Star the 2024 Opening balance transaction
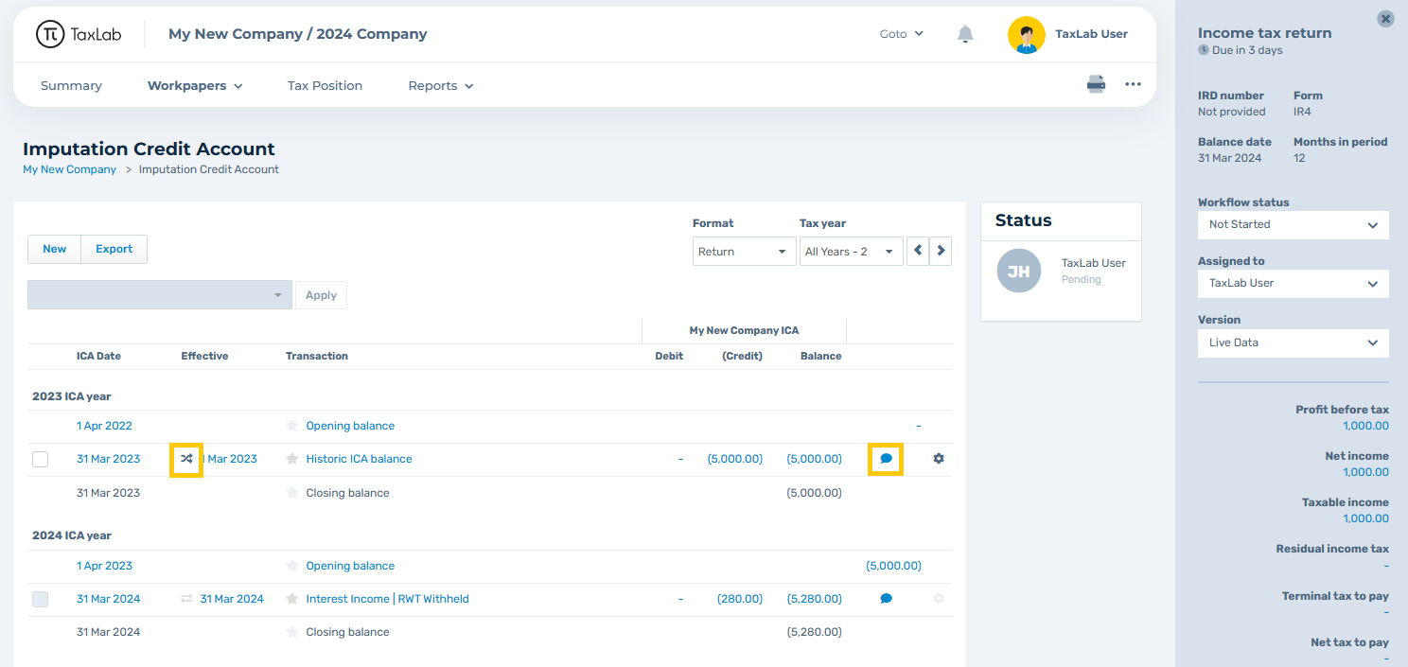1408x667 pixels. (x=292, y=566)
